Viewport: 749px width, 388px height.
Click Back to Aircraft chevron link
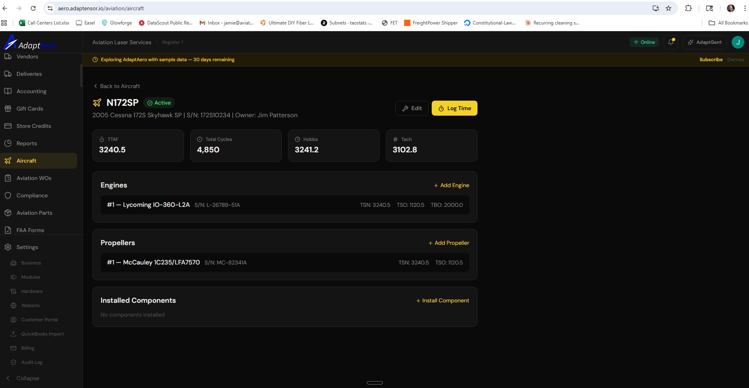click(x=95, y=86)
